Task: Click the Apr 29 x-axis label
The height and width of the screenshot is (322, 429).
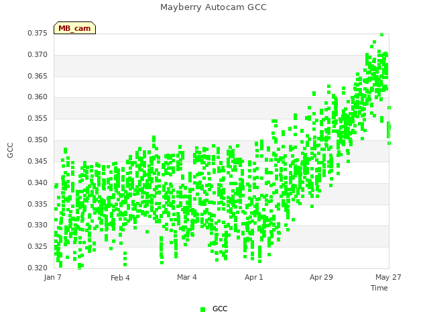Action: tap(321, 277)
